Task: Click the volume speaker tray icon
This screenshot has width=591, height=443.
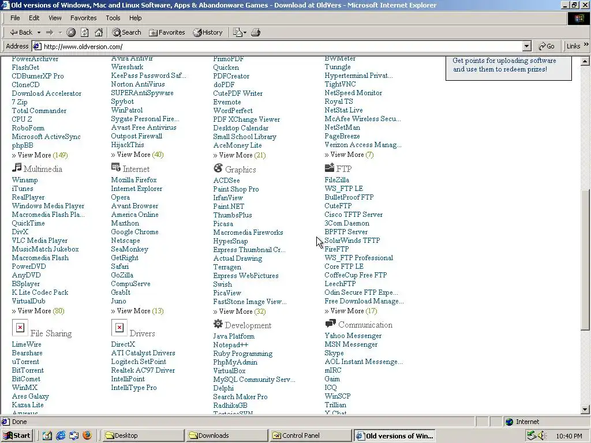Action: pos(542,436)
